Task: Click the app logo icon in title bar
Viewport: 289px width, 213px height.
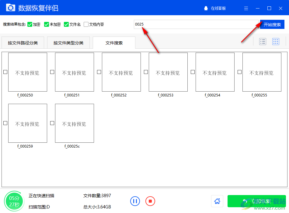Action: [10, 7]
